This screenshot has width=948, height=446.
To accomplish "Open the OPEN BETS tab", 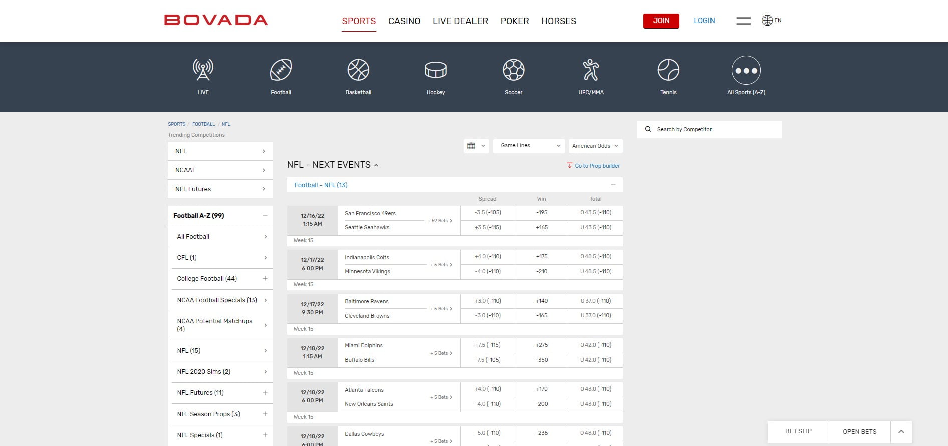I will click(860, 431).
